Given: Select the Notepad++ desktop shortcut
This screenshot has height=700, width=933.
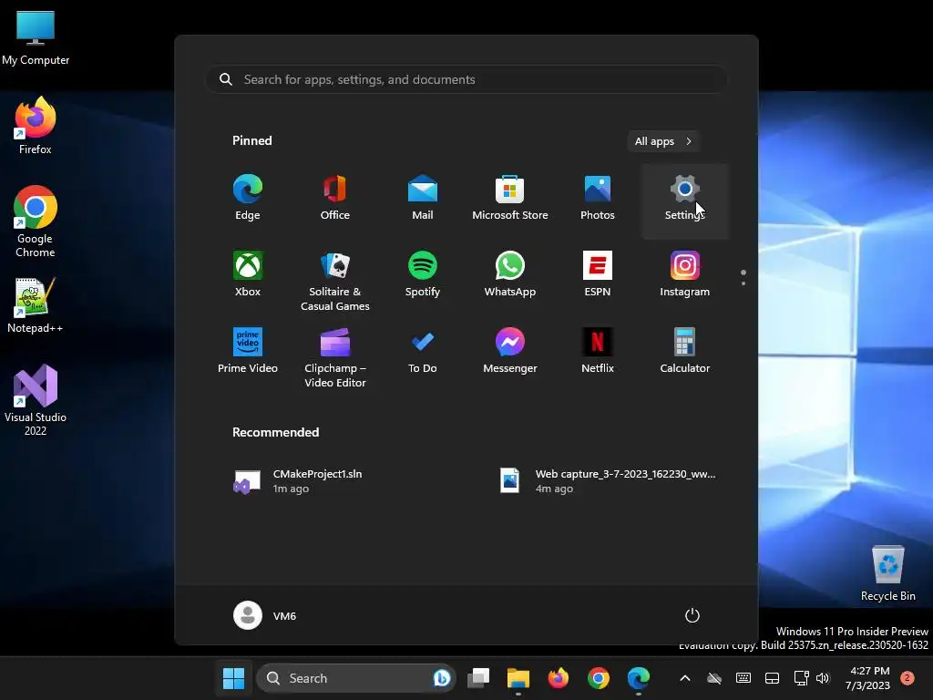Looking at the screenshot, I should 36,305.
